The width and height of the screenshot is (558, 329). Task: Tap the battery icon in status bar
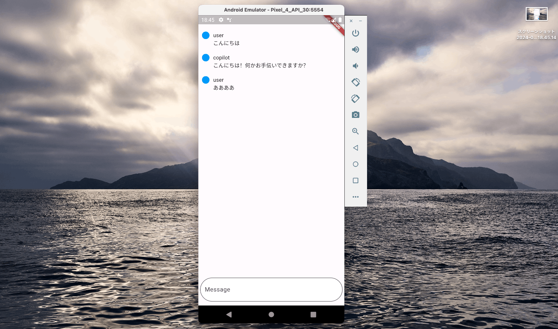(340, 20)
